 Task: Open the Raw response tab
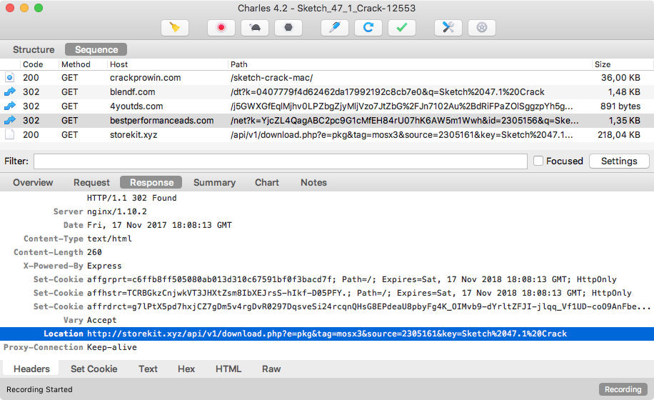click(271, 369)
